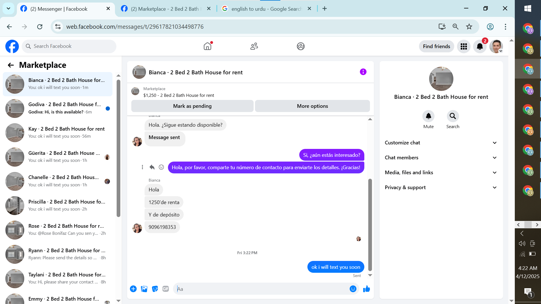Open the Kay conversation
The image size is (541, 304).
[x=57, y=133]
